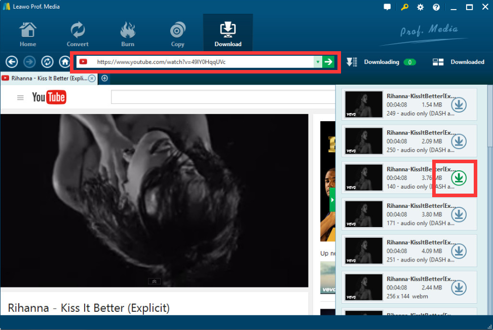Click the browser back arrow button

pos(12,62)
